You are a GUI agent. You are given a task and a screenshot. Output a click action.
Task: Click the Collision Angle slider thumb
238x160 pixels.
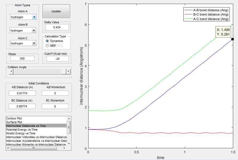64,71
